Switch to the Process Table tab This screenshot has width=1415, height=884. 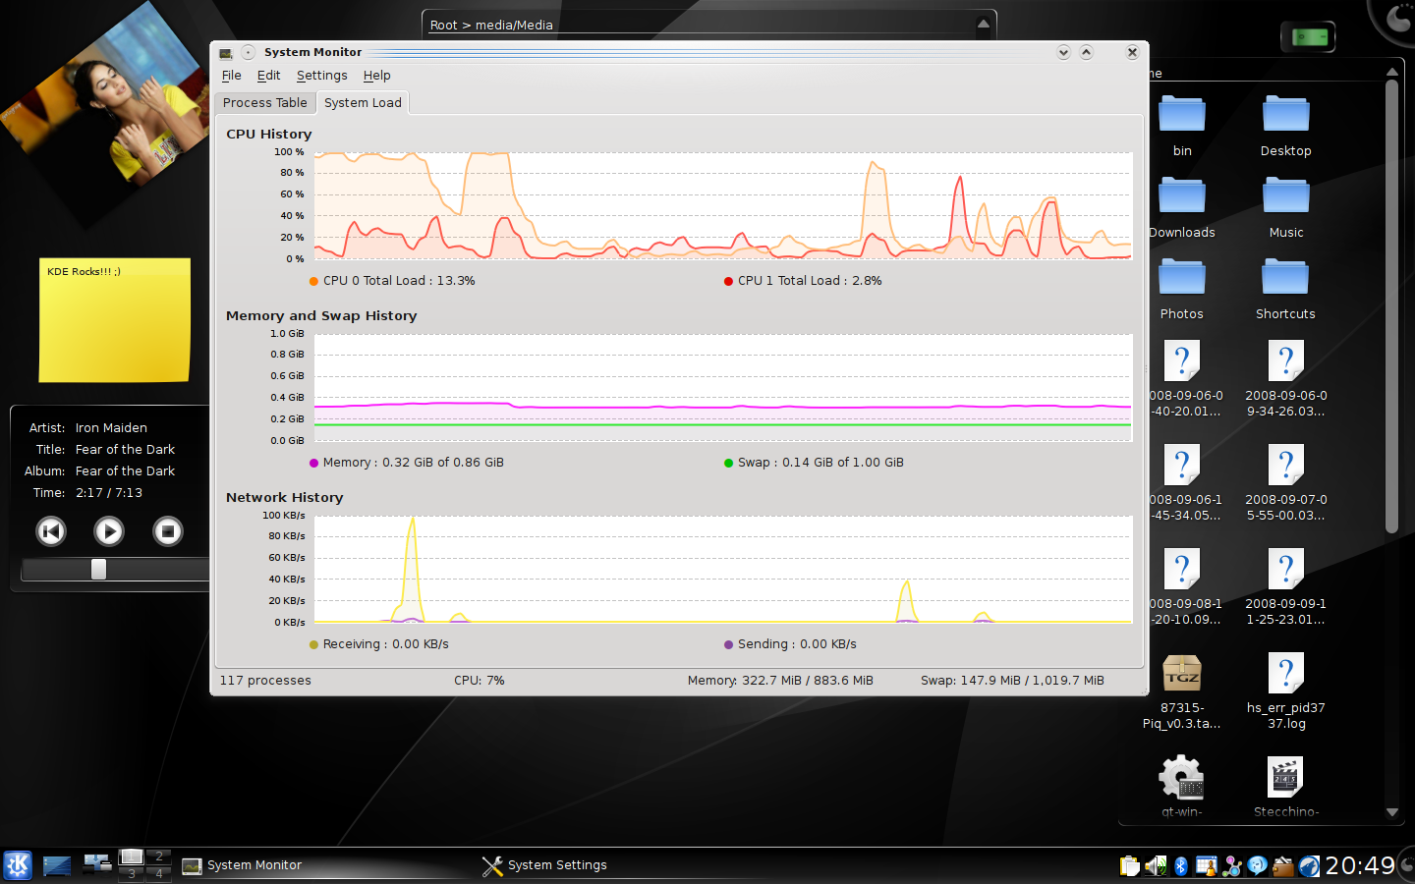(265, 102)
